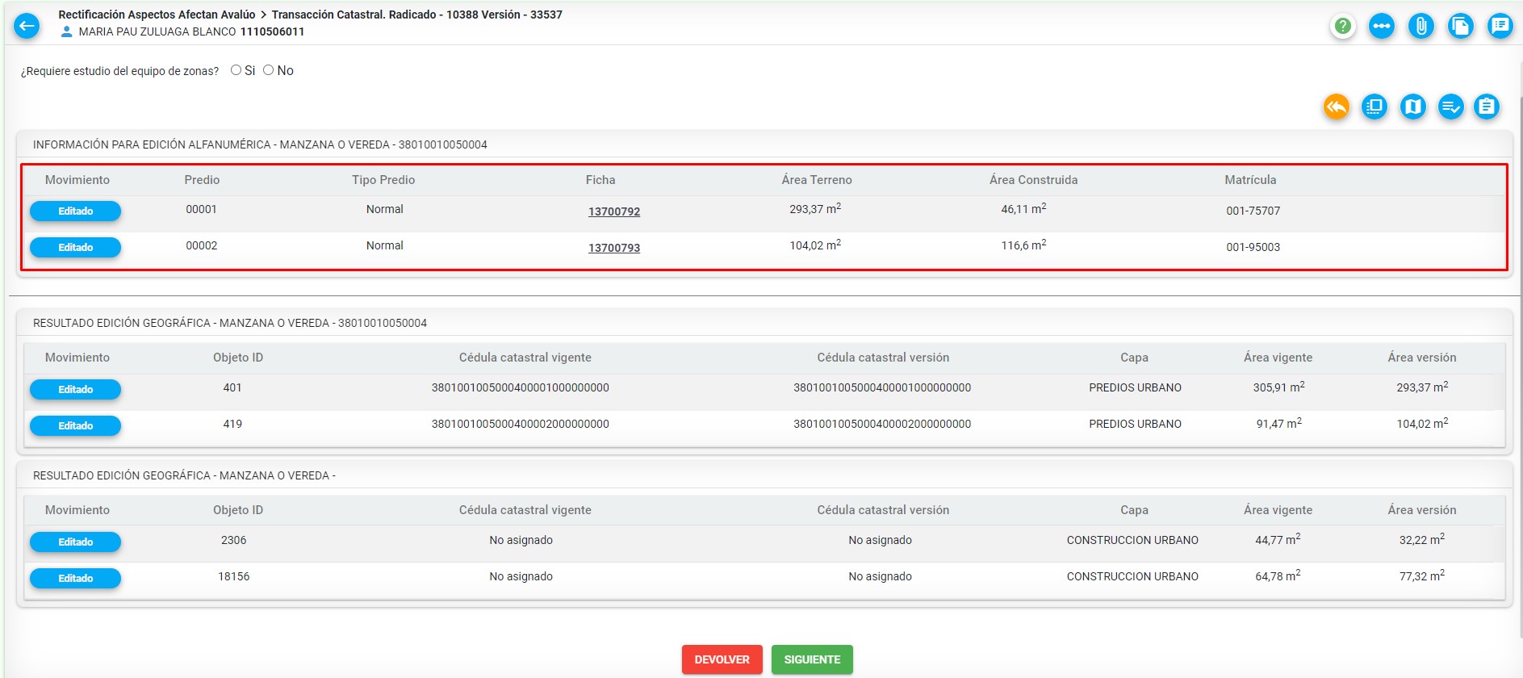Click Editado button for Objeto ID 18156
Image resolution: width=1523 pixels, height=678 pixels.
(x=75, y=578)
